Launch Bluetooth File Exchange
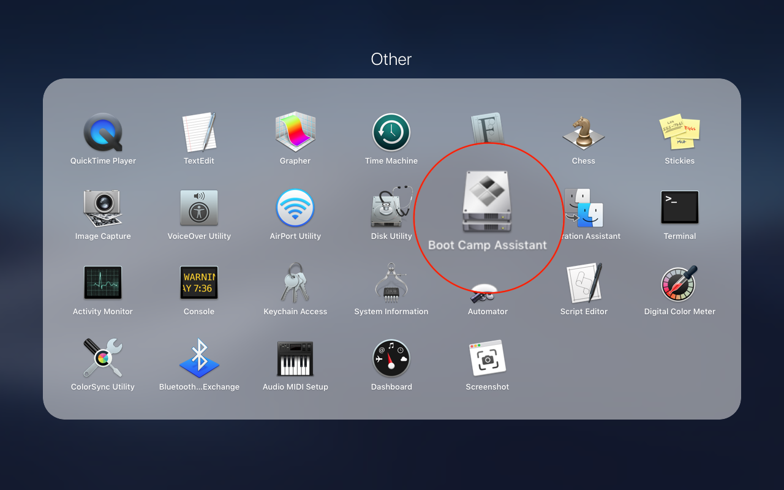Screen dimensions: 784x490 (x=199, y=358)
